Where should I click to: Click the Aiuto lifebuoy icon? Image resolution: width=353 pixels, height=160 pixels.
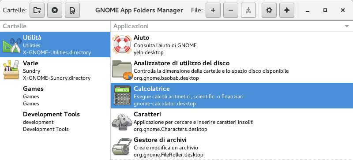[x=122, y=45]
